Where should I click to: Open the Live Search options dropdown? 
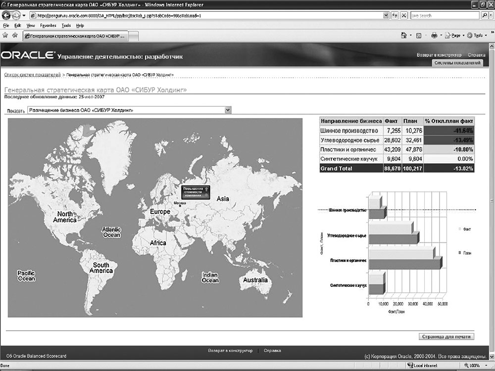(491, 15)
